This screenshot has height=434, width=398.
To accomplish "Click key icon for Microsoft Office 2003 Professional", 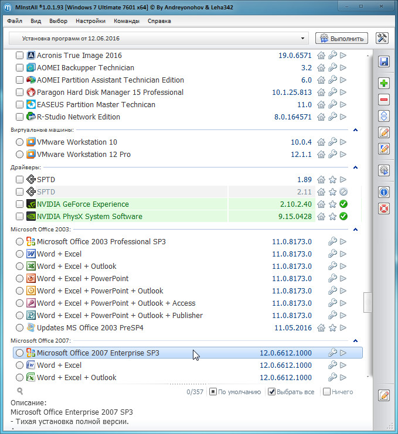I will coord(332,241).
